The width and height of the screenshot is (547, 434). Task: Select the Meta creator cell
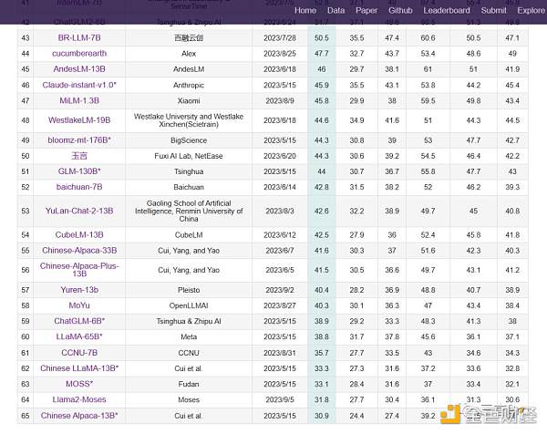pyautogui.click(x=189, y=337)
